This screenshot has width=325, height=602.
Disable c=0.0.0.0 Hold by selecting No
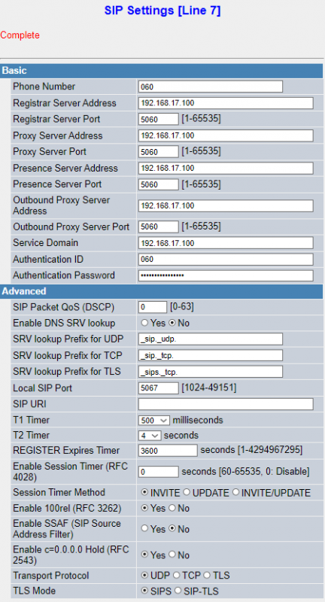172,555
